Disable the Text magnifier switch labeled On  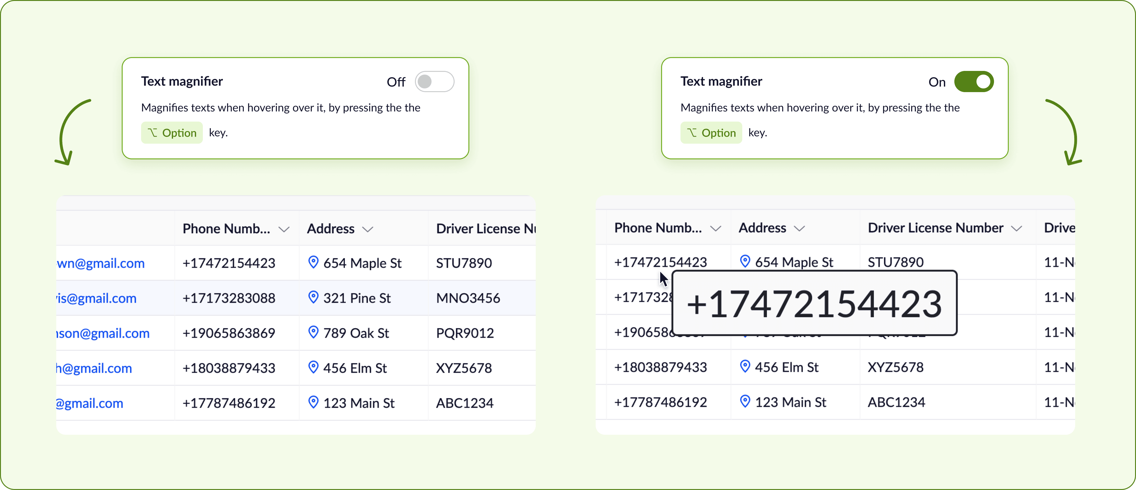(x=973, y=82)
